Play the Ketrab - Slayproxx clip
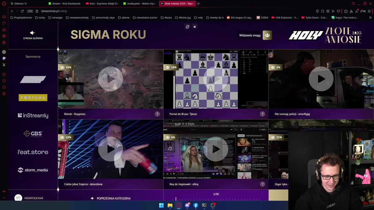Viewport: 374px width, 210px height. 110,79
